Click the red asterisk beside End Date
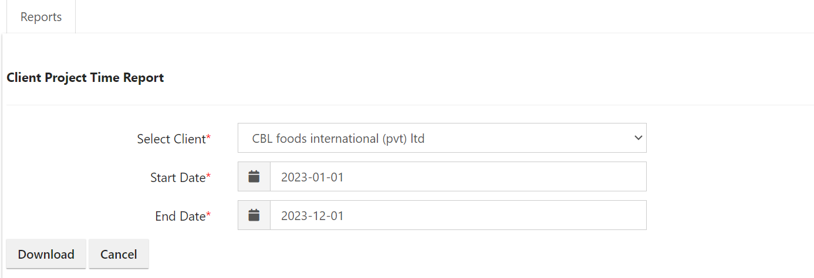 pos(208,215)
